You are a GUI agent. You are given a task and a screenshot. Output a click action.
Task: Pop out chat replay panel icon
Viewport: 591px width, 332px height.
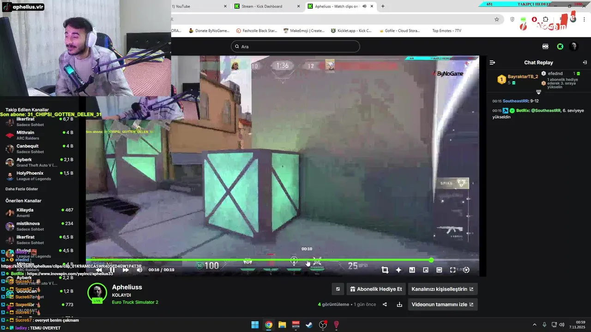[x=585, y=63]
